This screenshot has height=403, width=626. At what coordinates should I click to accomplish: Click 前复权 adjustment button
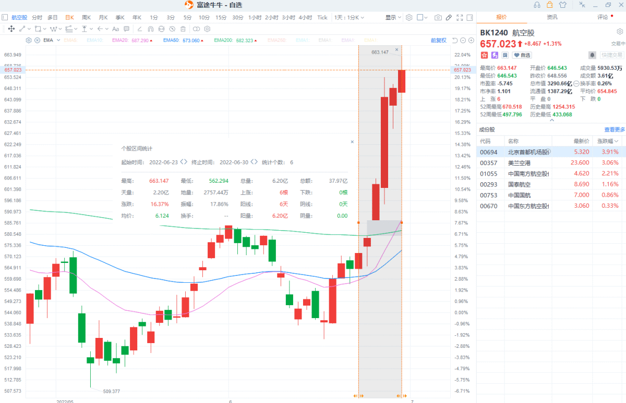(438, 40)
